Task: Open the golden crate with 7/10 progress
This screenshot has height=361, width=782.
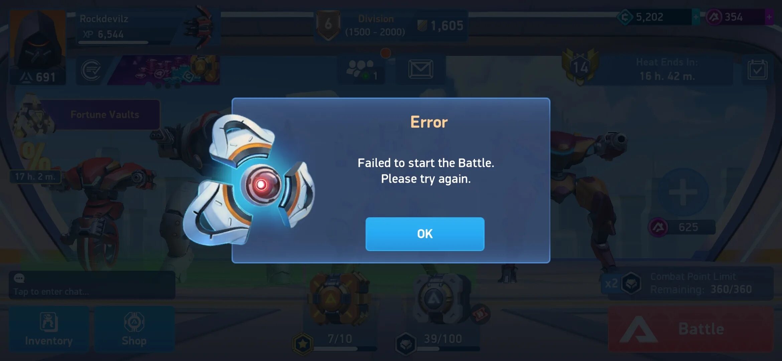Action: point(339,298)
